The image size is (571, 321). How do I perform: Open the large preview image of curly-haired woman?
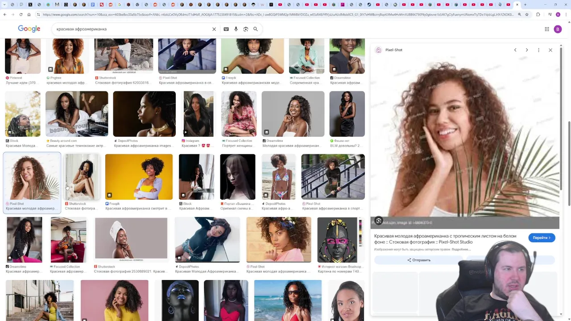coord(465,142)
